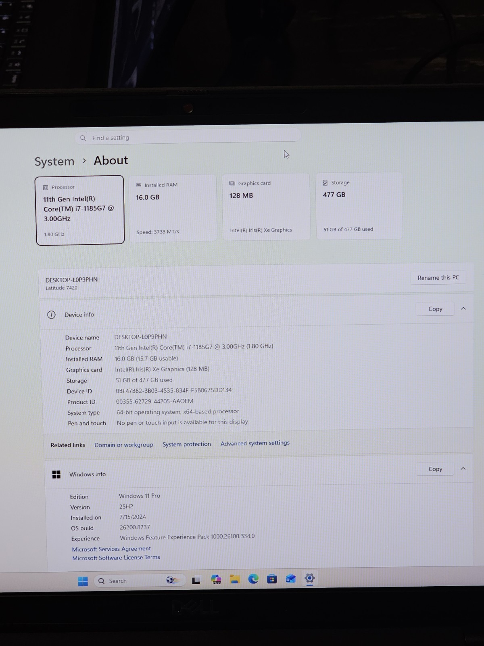
Task: Open Outlook from the taskbar
Action: click(x=290, y=579)
